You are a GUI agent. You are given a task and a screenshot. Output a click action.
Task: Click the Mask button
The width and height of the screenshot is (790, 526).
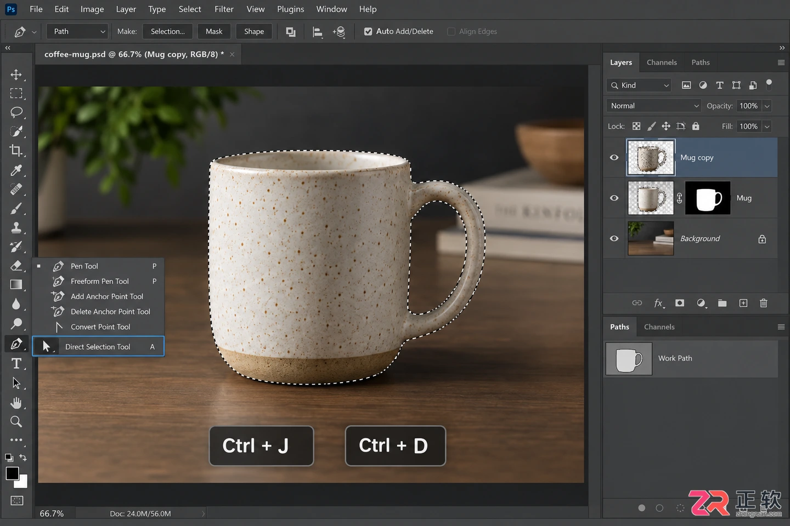(214, 32)
